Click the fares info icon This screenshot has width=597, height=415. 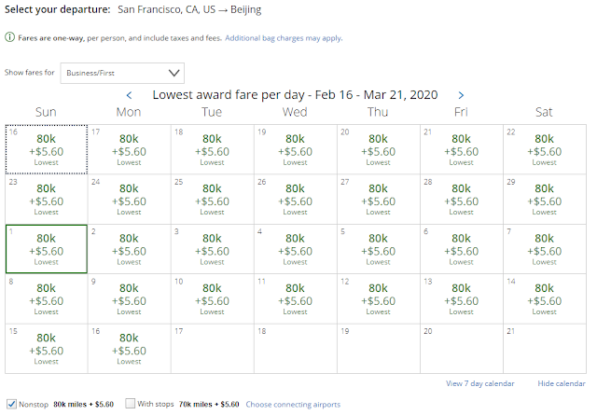pyautogui.click(x=9, y=38)
